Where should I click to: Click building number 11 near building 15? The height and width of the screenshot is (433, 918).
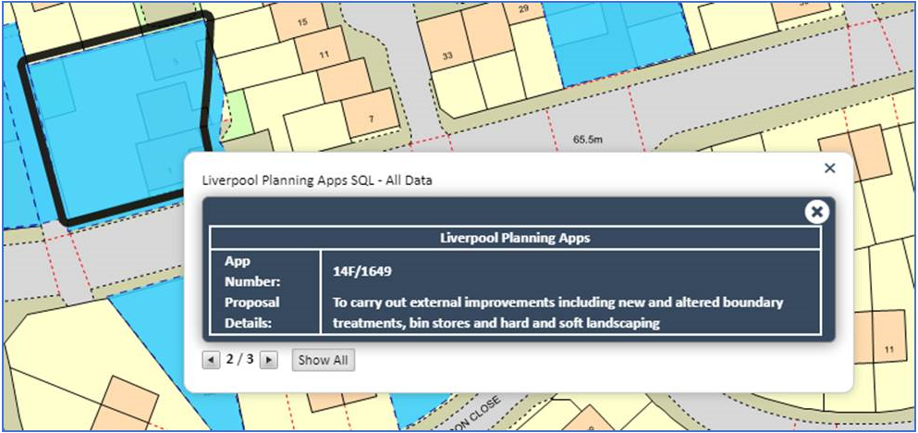(x=324, y=55)
